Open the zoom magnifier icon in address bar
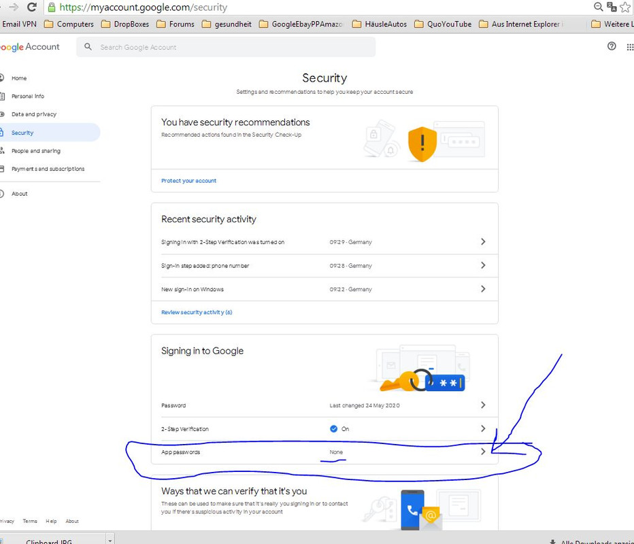 598,7
